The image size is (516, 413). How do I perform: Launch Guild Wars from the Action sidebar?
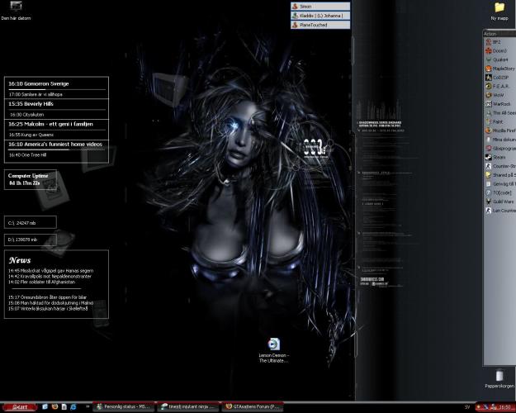click(x=499, y=201)
